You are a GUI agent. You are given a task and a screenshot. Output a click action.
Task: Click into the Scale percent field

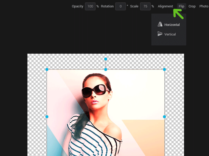pos(145,6)
